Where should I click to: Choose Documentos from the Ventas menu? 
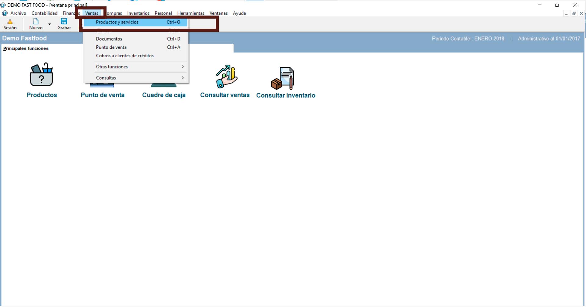pos(109,39)
